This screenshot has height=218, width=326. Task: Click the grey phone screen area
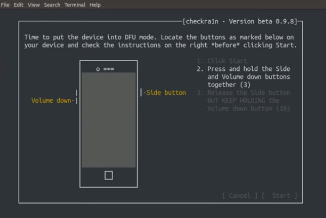tap(109, 120)
